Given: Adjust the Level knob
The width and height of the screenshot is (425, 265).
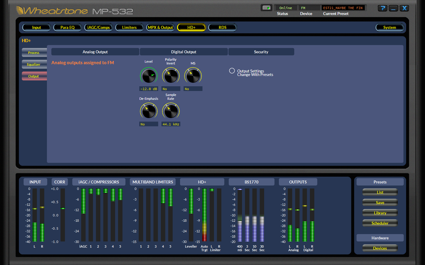Looking at the screenshot, I should [149, 76].
